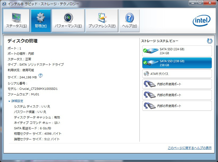
Task: Open the ステータス(S) tab
Action: [16, 21]
